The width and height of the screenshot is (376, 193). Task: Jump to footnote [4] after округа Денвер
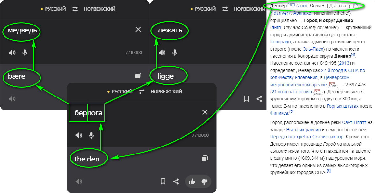pos(353,55)
